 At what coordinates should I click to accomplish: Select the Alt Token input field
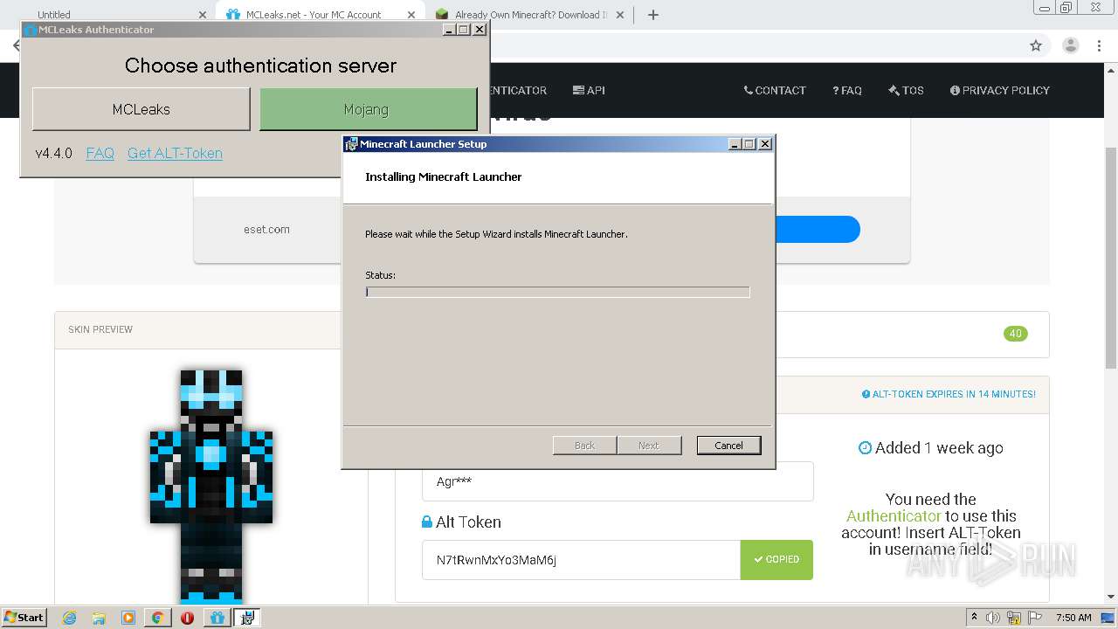point(582,560)
